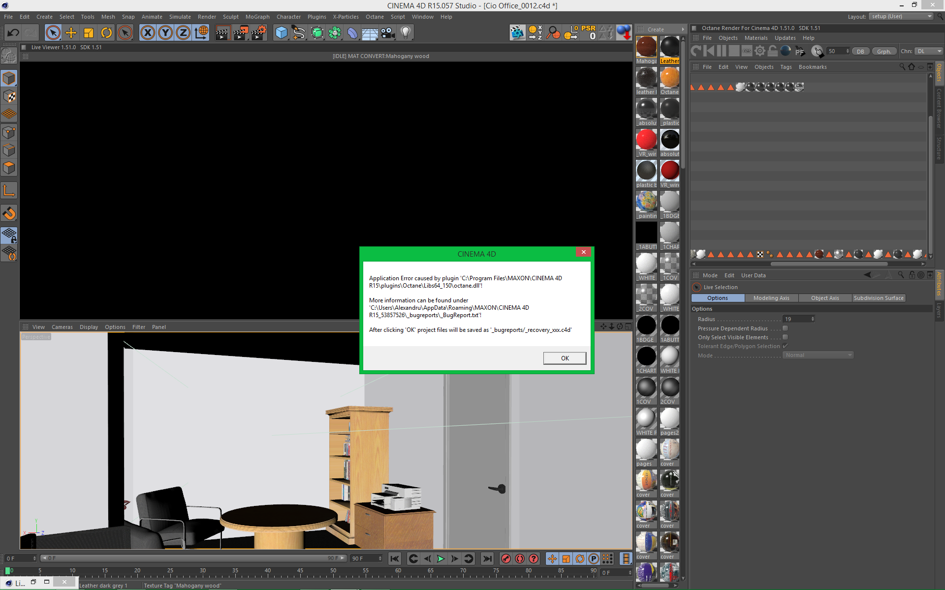945x590 pixels.
Task: Click the Undo arrow icon
Action: (x=13, y=33)
